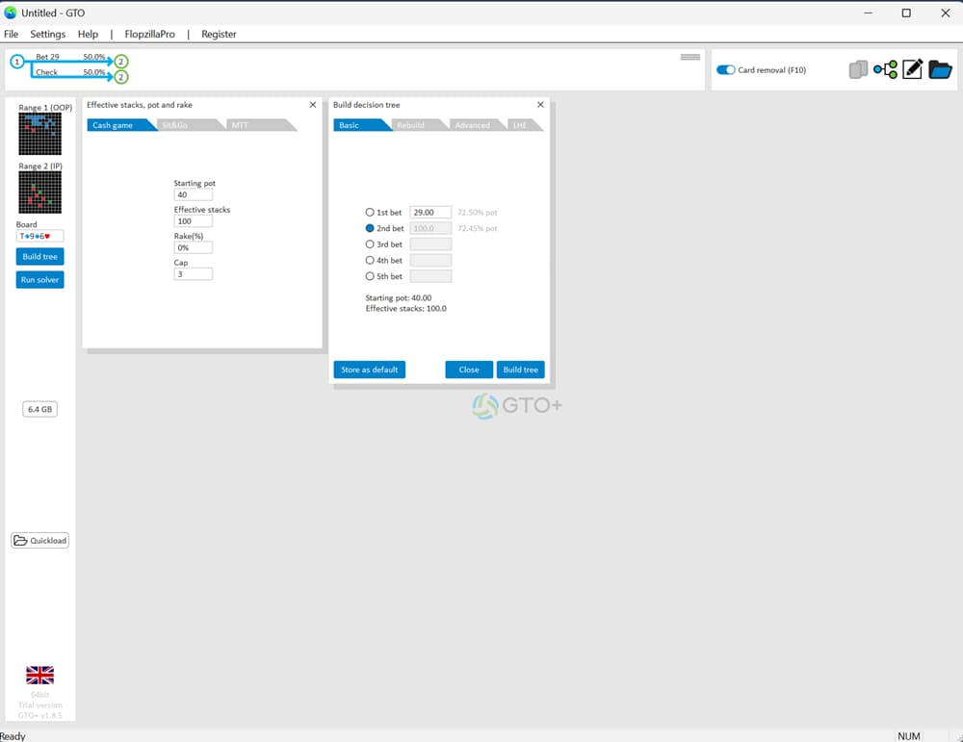Switch to the MTT tab
Screen dimensions: 963x742
coord(257,125)
